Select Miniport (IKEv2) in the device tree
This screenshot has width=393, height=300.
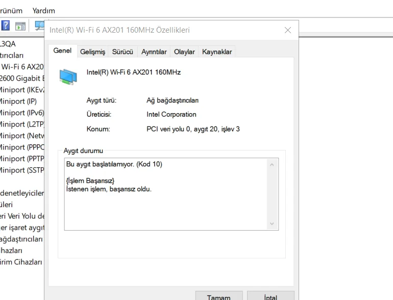click(22, 90)
